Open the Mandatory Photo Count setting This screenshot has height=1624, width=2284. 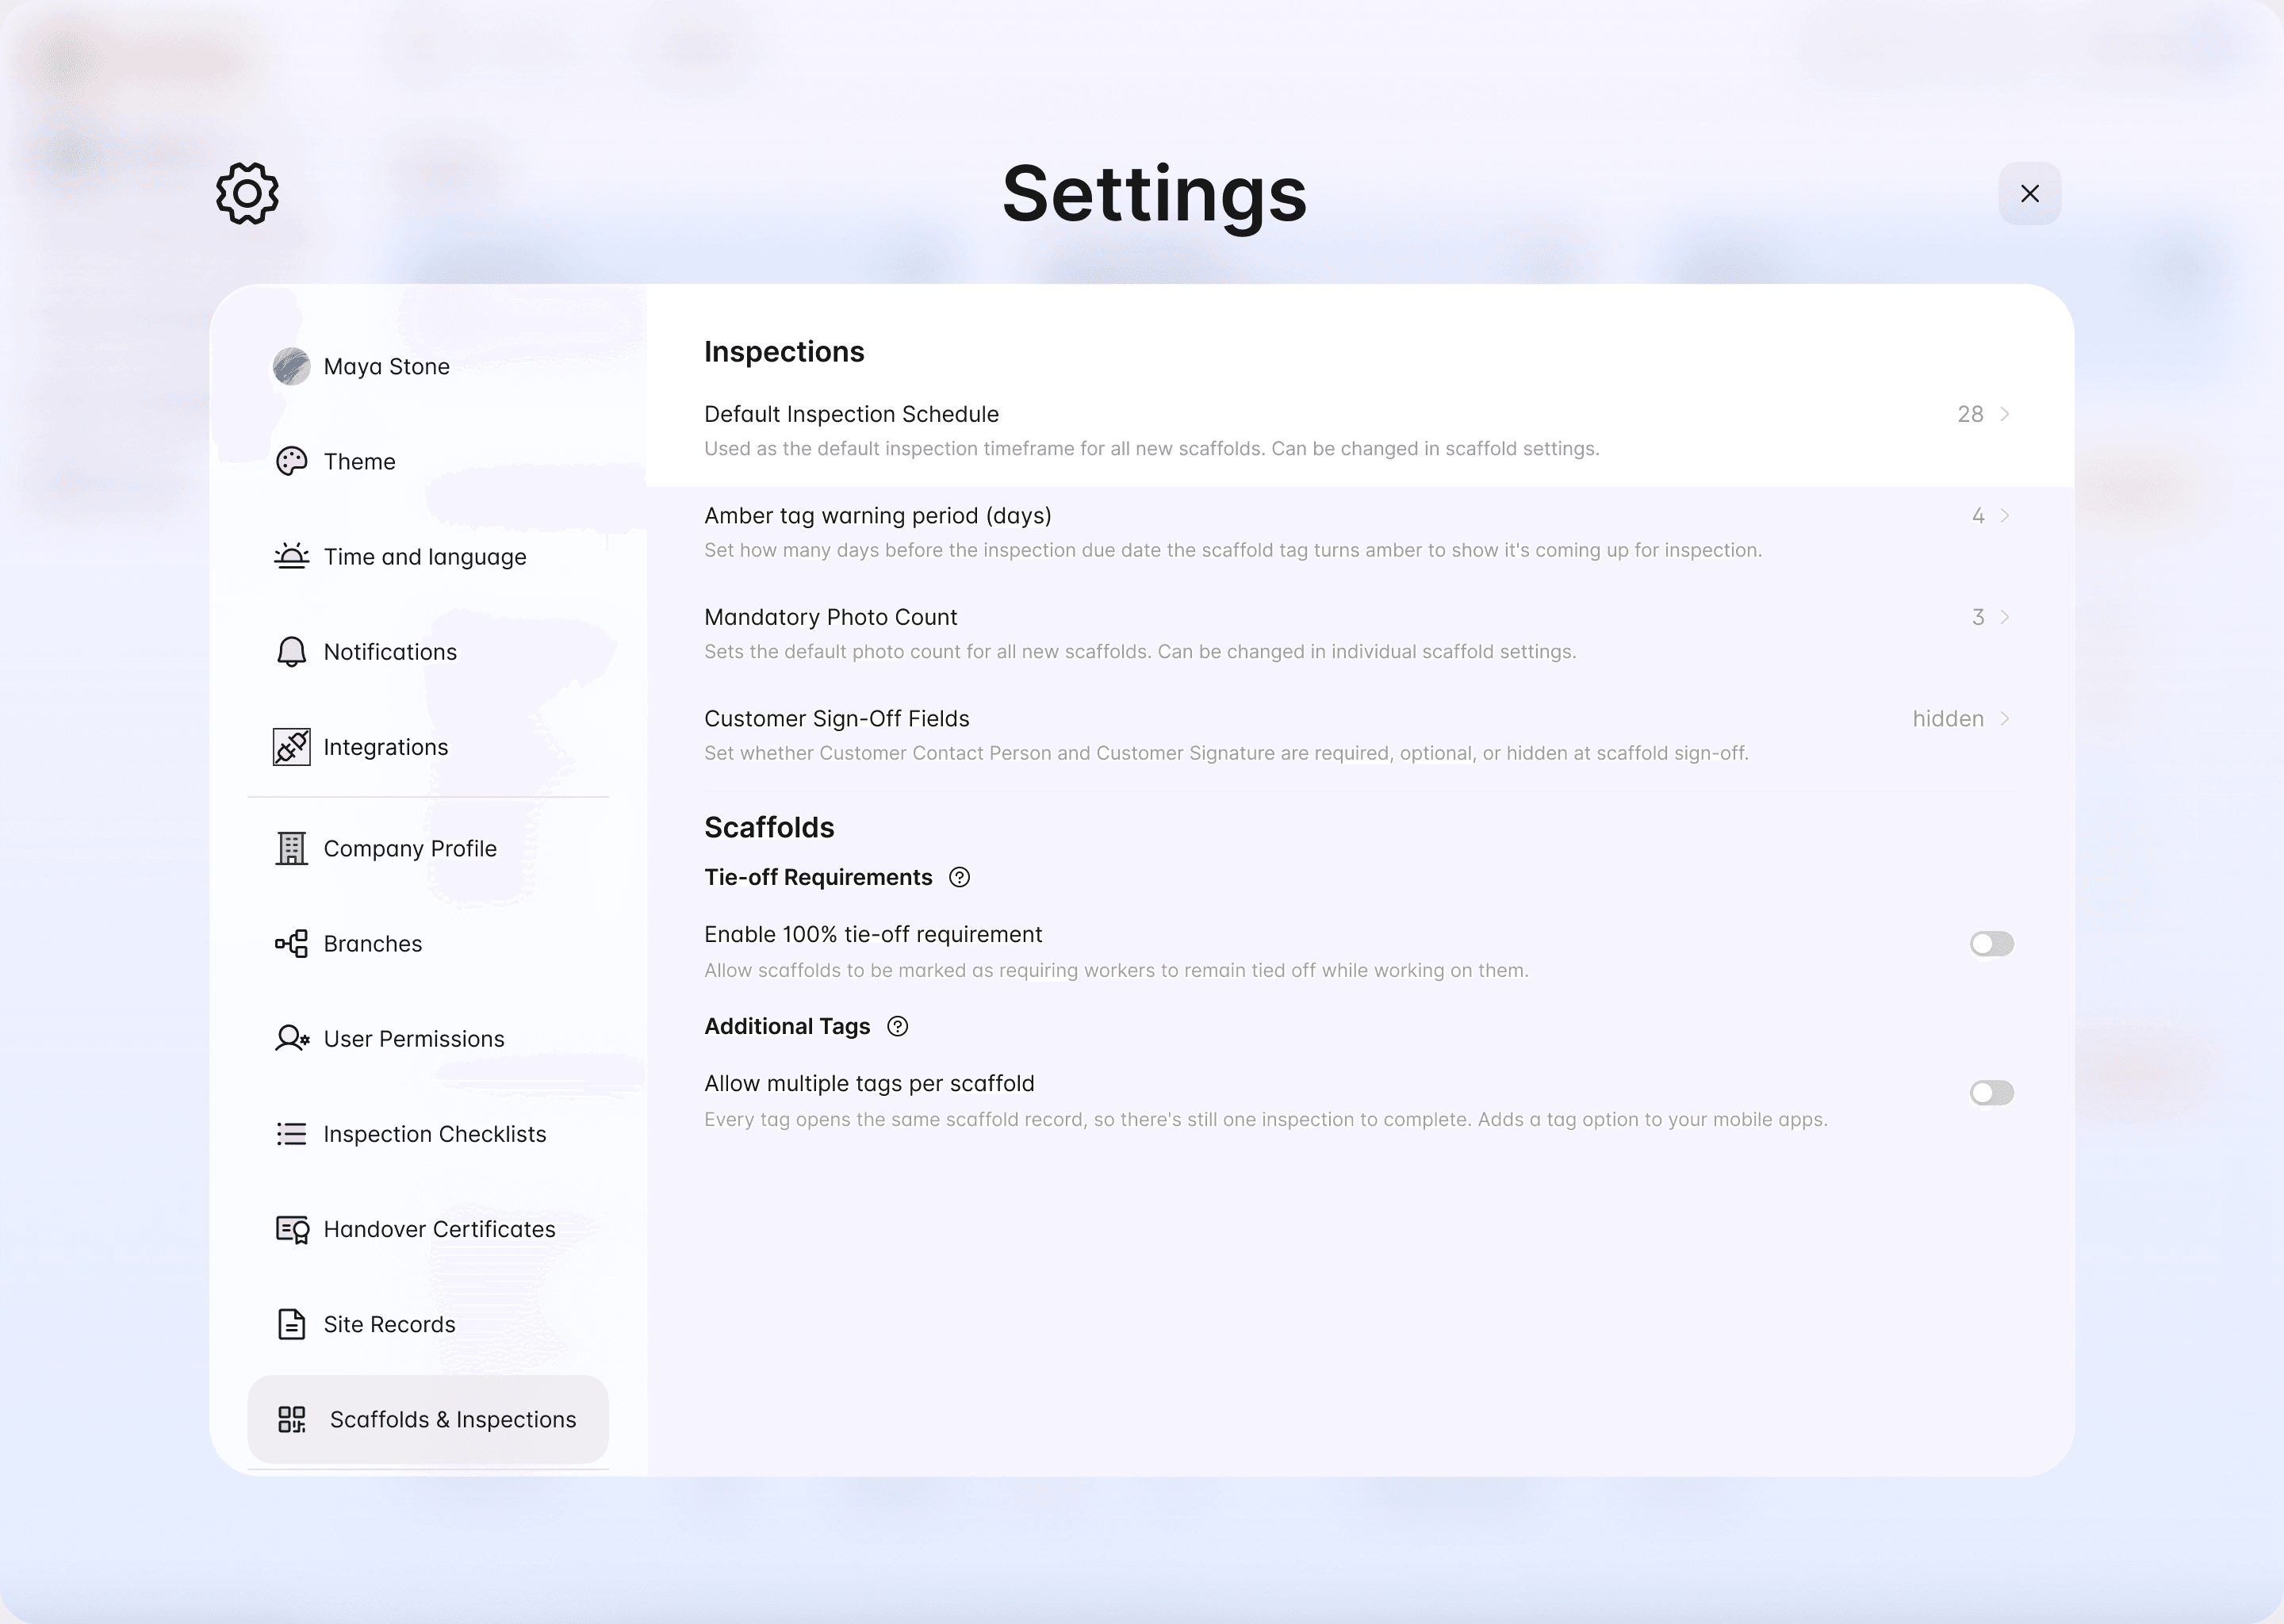[x=1359, y=634]
